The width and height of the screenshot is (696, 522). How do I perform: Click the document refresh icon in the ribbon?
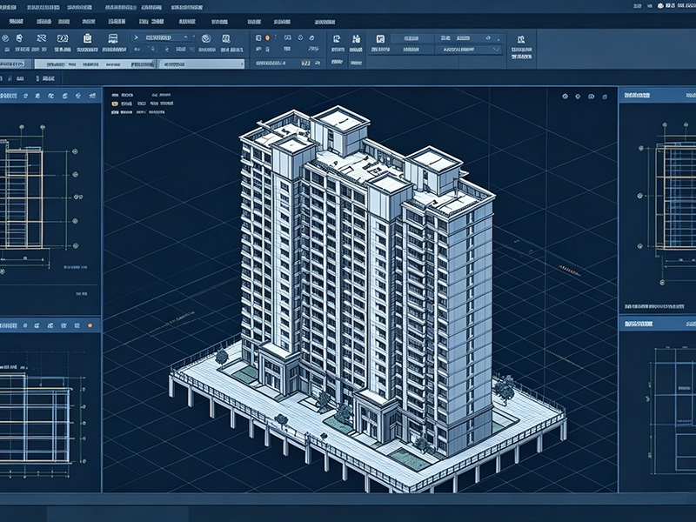click(337, 38)
